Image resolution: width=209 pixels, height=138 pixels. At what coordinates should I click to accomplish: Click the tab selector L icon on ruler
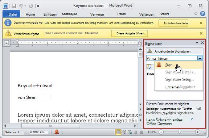pyautogui.click(x=7, y=43)
